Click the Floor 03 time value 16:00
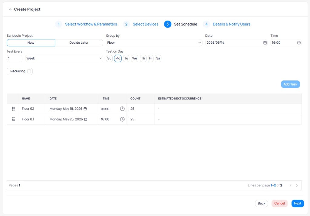 pos(105,119)
